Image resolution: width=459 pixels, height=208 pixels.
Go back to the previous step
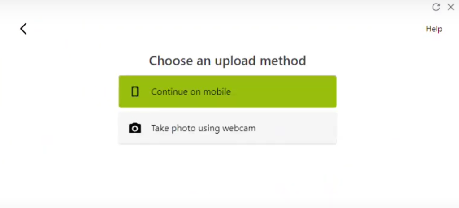coord(23,29)
